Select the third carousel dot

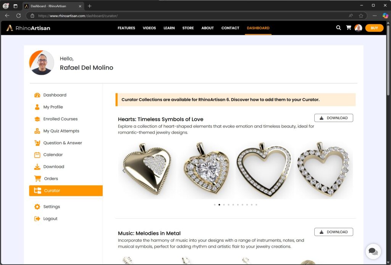[224, 205]
